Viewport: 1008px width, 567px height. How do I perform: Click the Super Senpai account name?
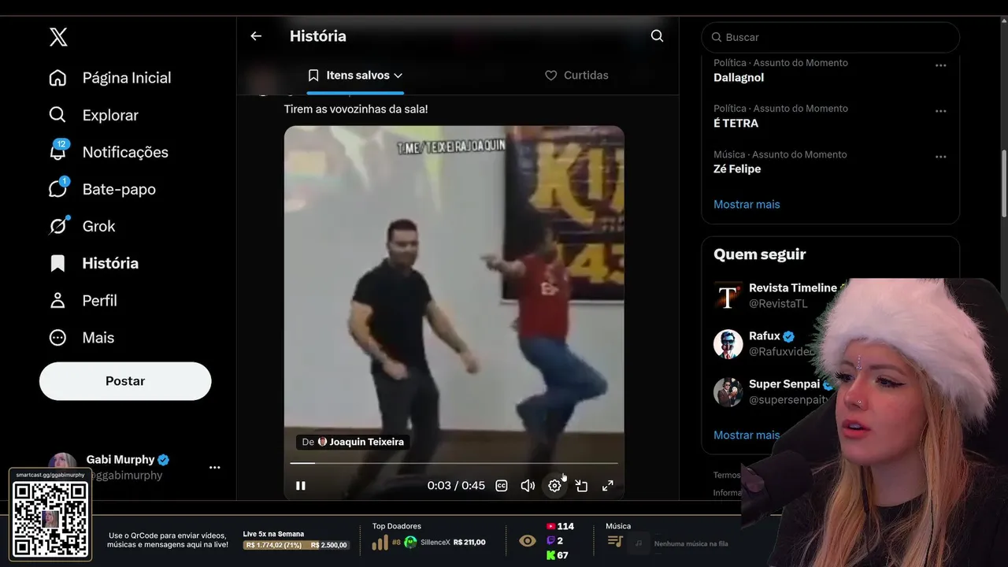click(x=784, y=384)
